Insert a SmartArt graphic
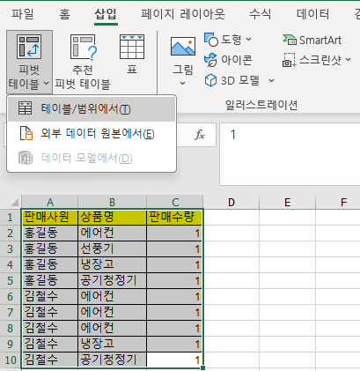 pos(312,40)
